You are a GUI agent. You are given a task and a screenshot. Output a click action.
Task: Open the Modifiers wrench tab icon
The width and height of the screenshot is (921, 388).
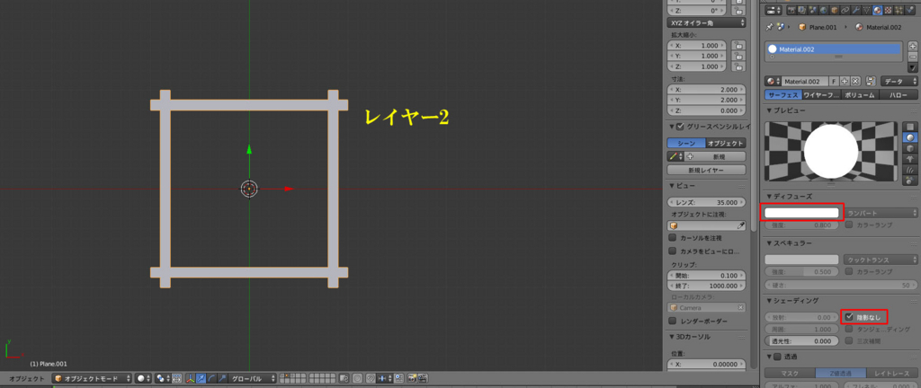point(856,10)
